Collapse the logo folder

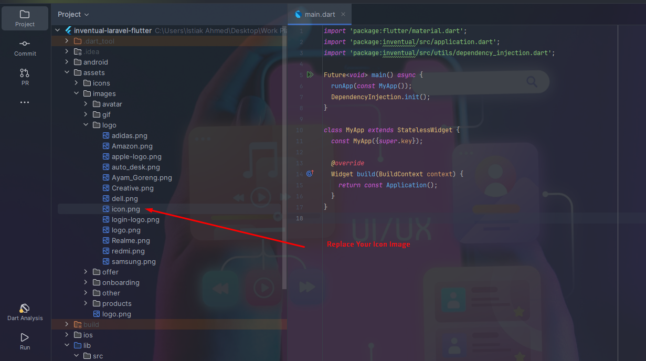(x=86, y=125)
